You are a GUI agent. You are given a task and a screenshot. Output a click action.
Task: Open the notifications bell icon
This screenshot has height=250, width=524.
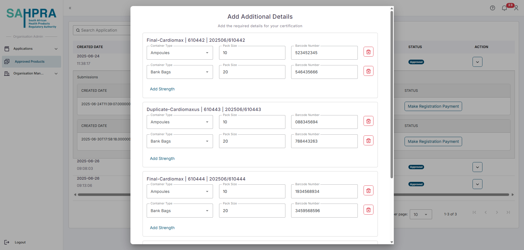[x=504, y=8]
